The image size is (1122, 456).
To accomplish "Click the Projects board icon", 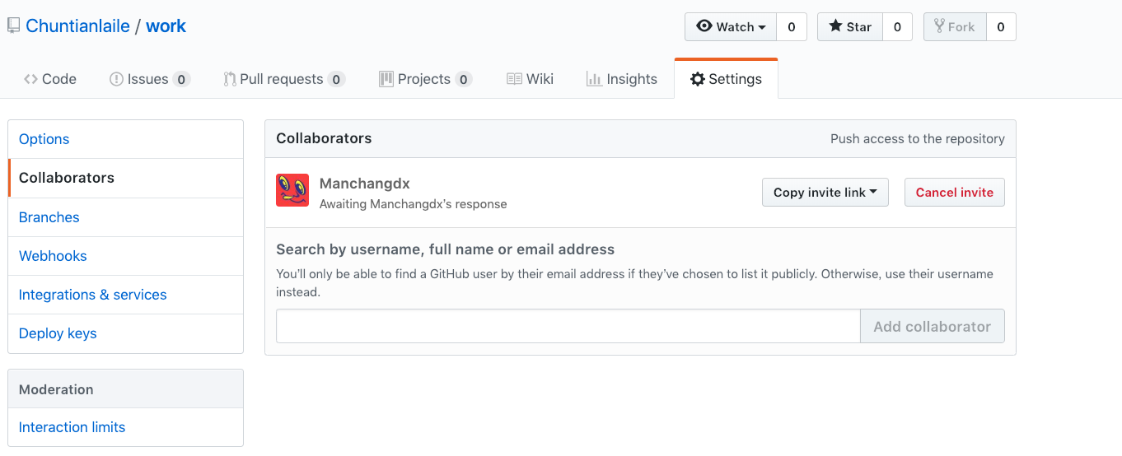I will click(x=386, y=79).
